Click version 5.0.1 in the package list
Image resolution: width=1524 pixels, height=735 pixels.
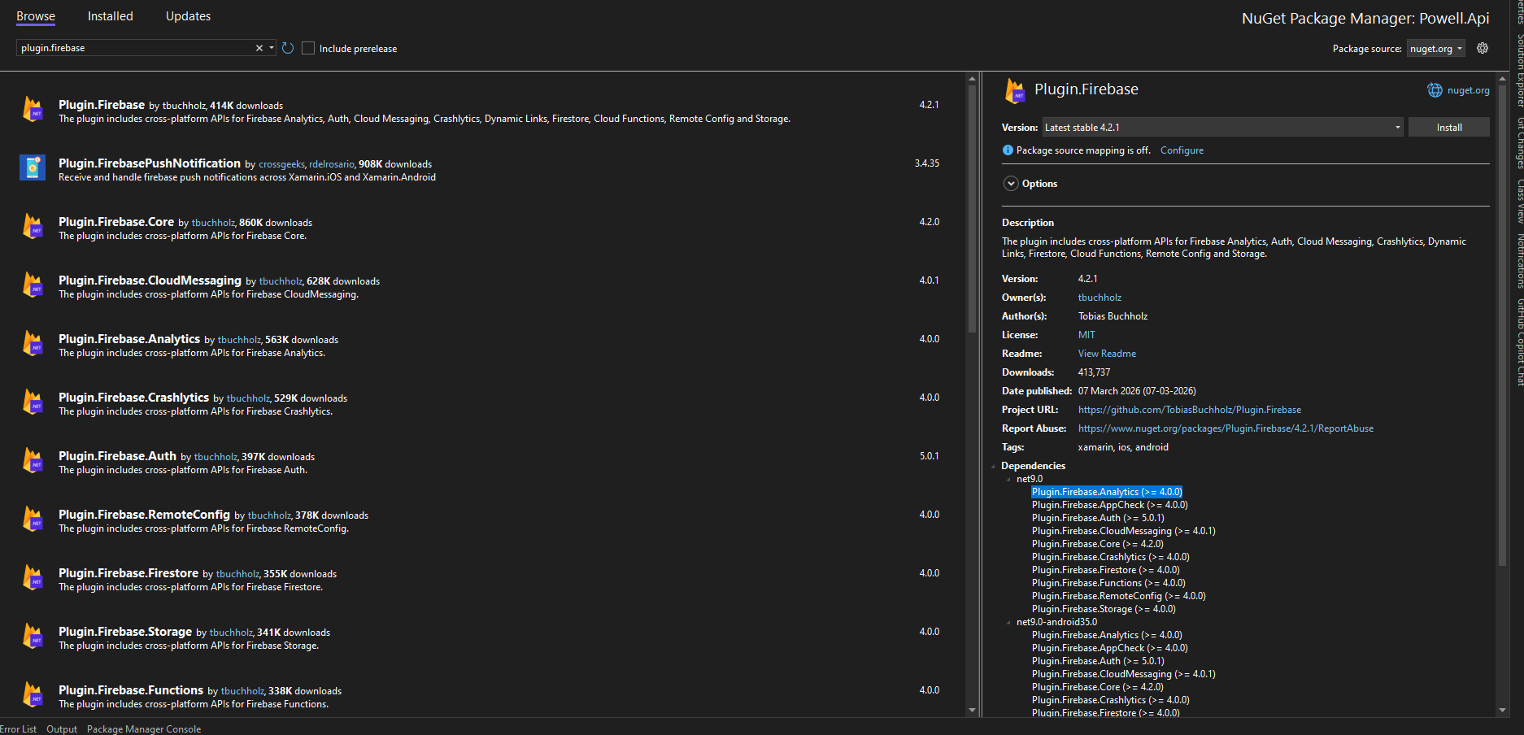click(x=930, y=456)
